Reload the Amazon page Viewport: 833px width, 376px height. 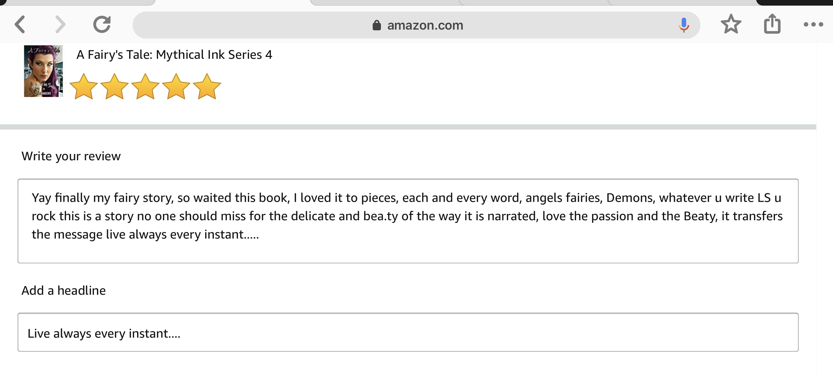102,25
